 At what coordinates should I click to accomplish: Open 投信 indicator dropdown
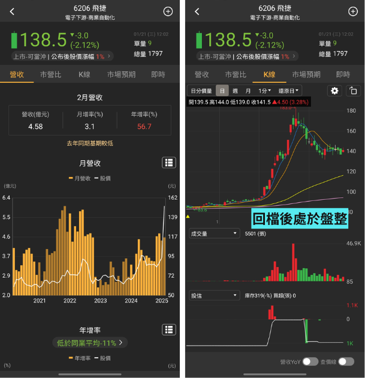coord(214,295)
